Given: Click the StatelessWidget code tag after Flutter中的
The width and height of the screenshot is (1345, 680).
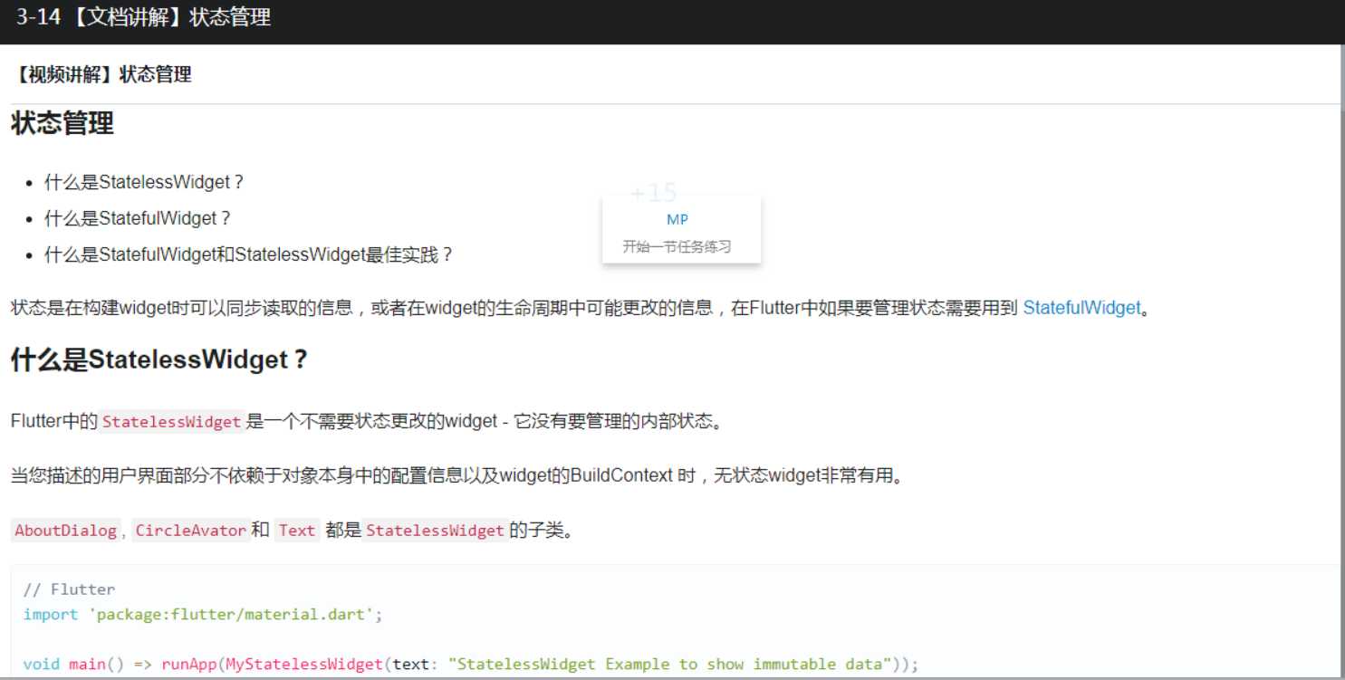Looking at the screenshot, I should pos(171,422).
